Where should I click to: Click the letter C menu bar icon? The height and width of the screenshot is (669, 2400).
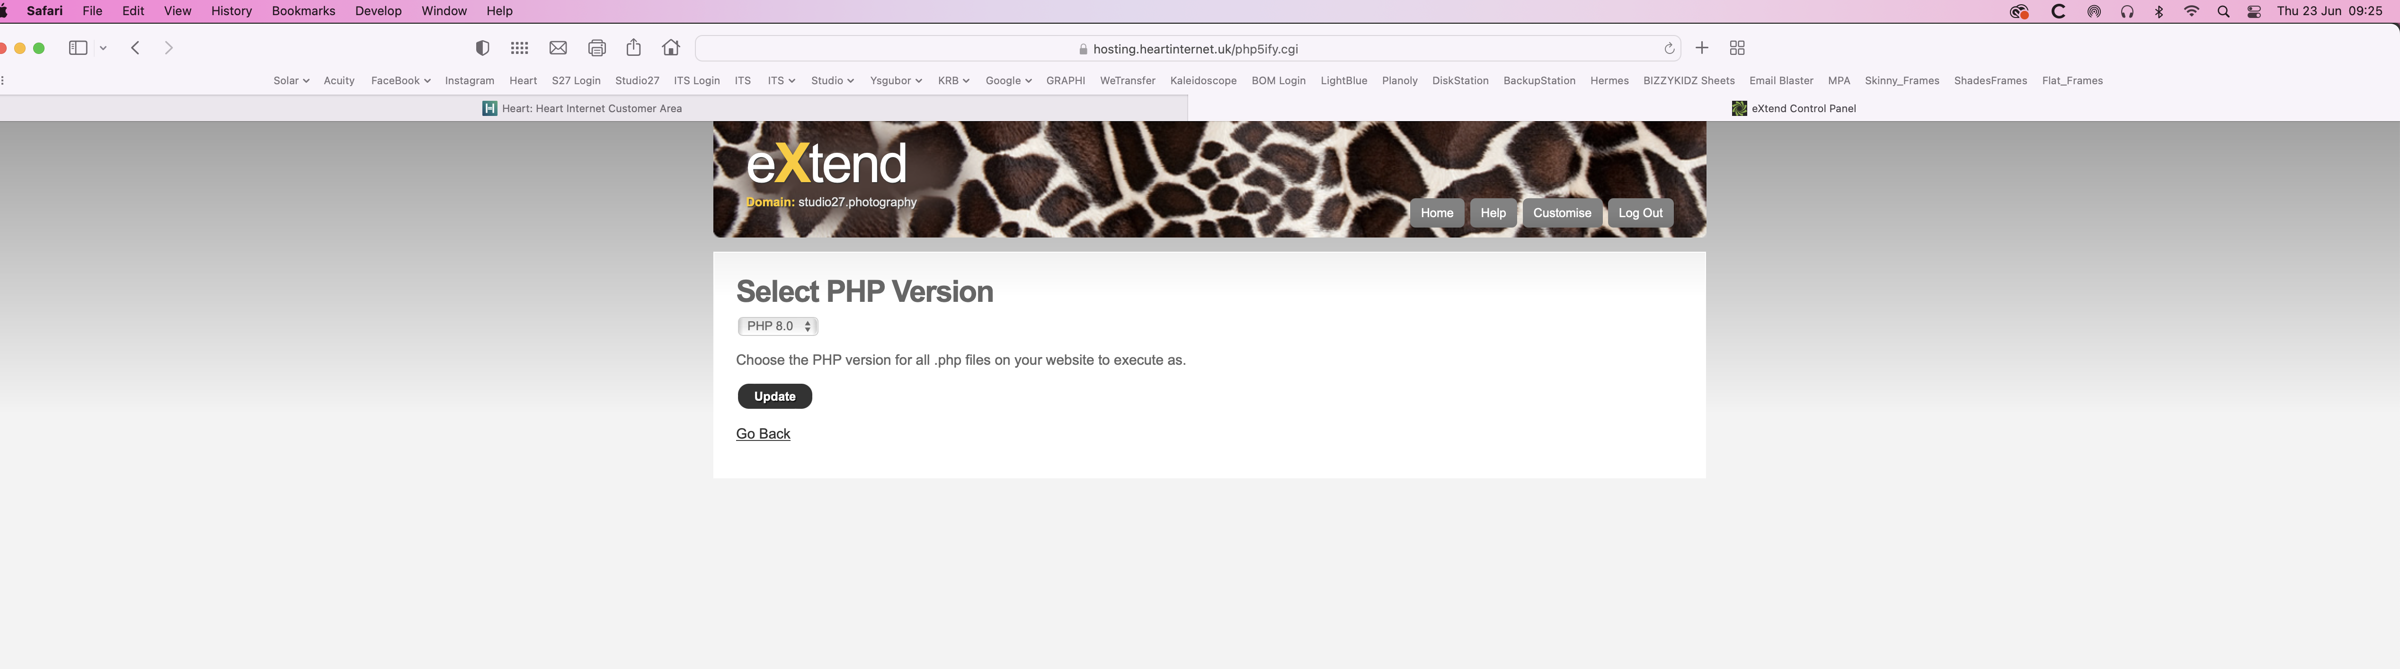[2059, 12]
